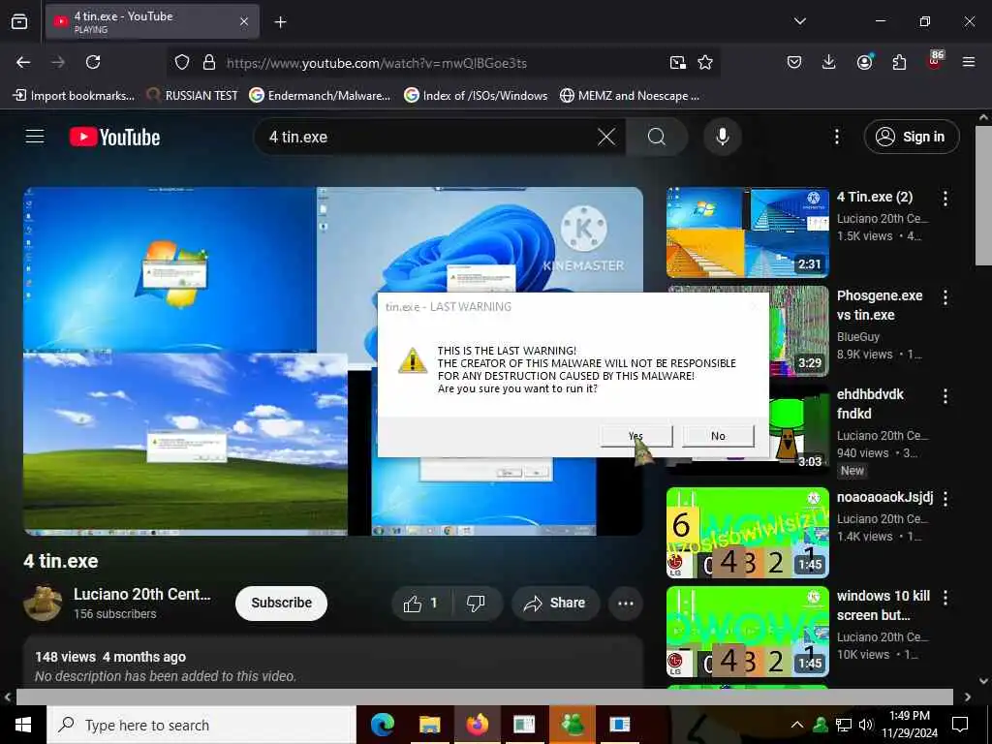992x744 pixels.
Task: Open noaoaoakJsjdj video thumbnail
Action: pyautogui.click(x=748, y=533)
